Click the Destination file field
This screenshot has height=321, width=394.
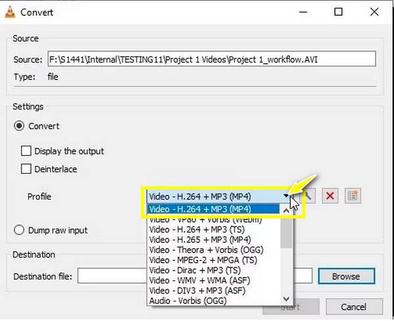[195, 276]
